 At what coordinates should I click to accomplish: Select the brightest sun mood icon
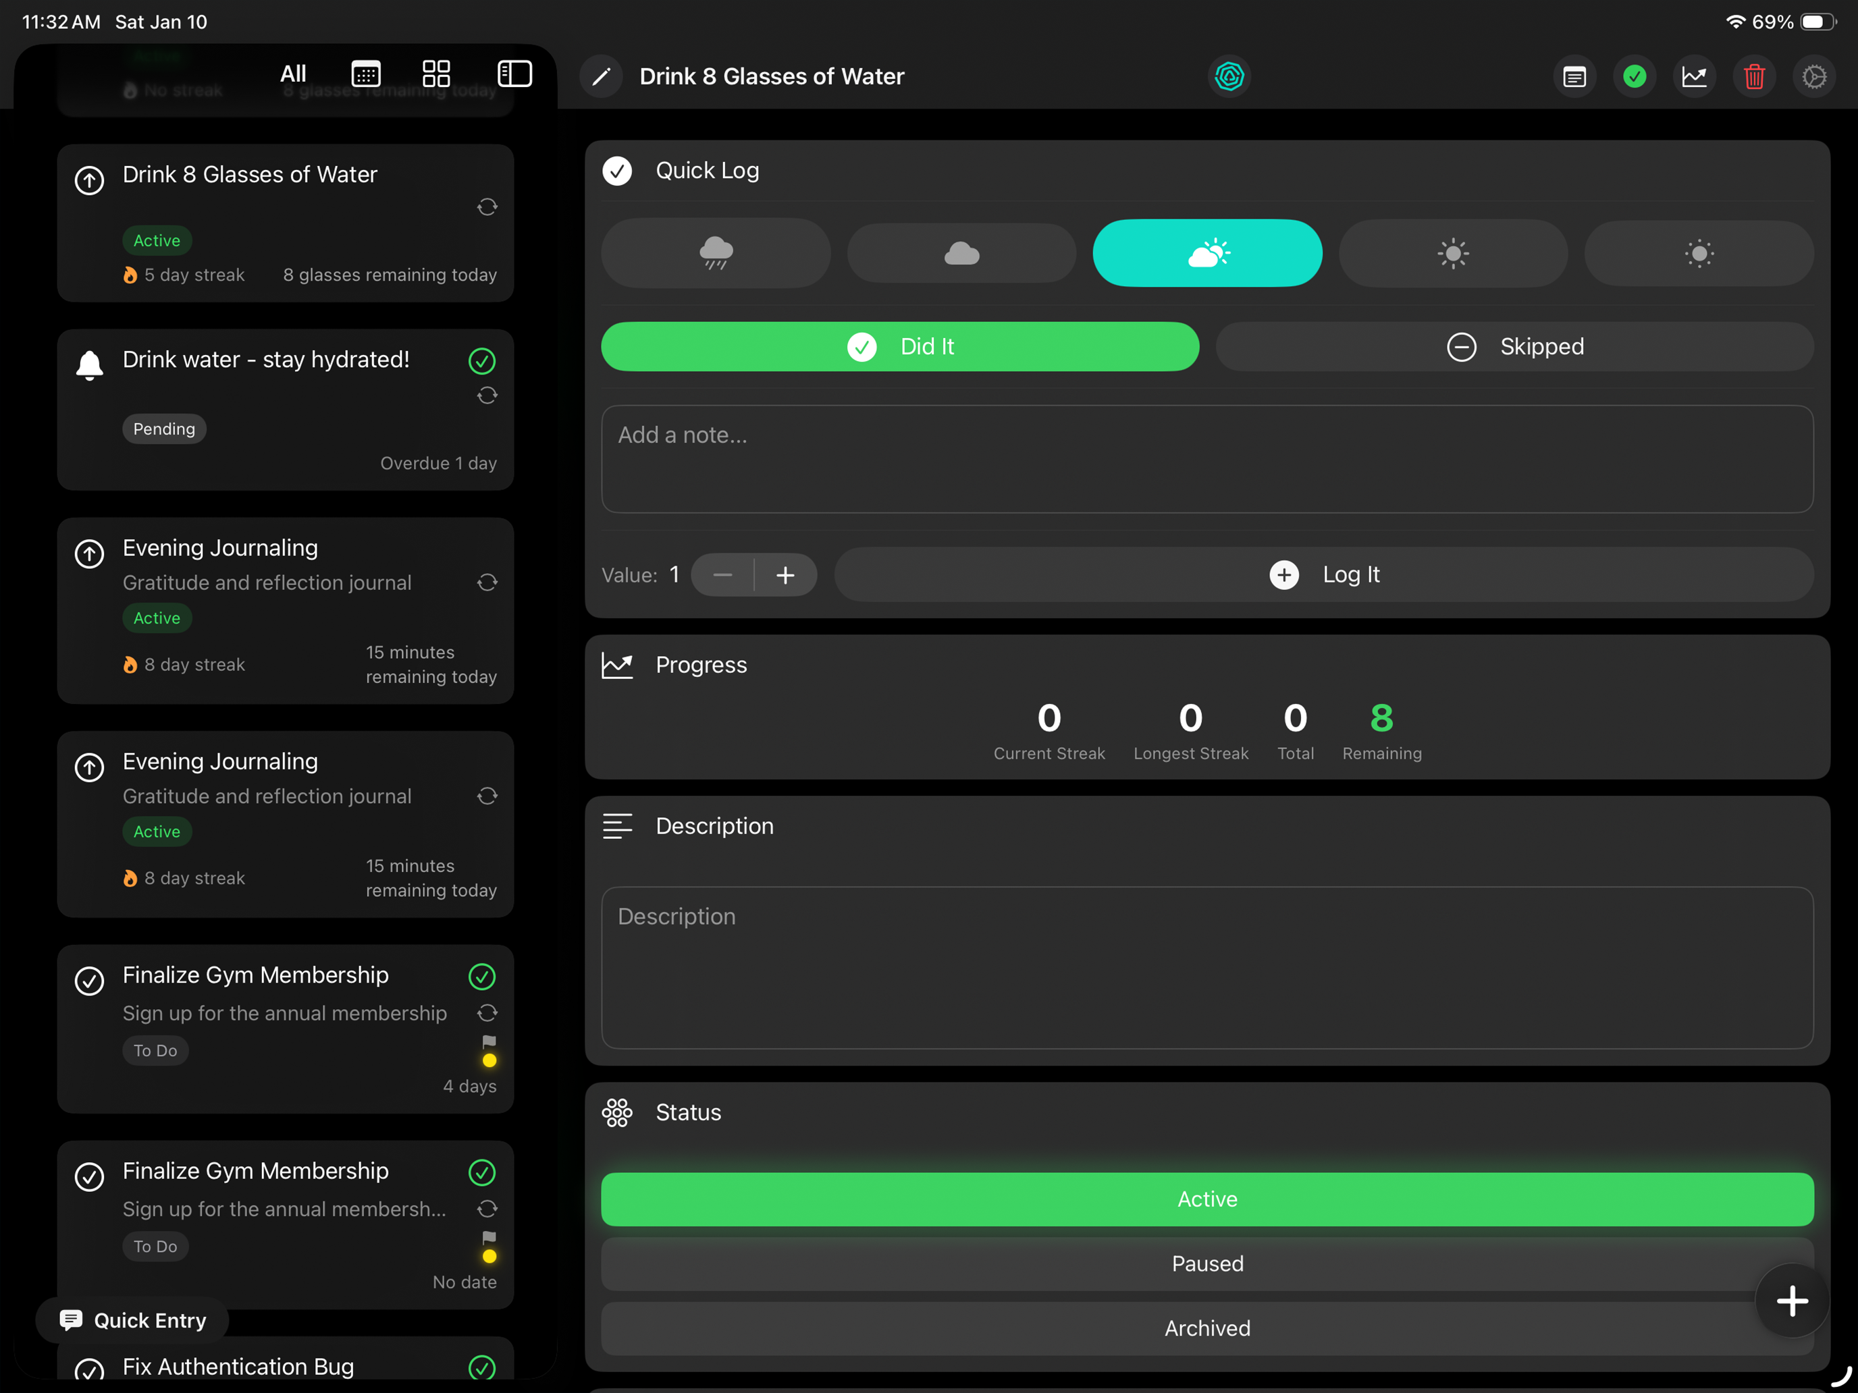tap(1699, 252)
